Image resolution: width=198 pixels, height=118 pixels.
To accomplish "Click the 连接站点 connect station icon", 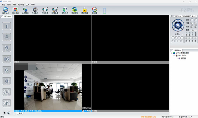I will (5, 10).
